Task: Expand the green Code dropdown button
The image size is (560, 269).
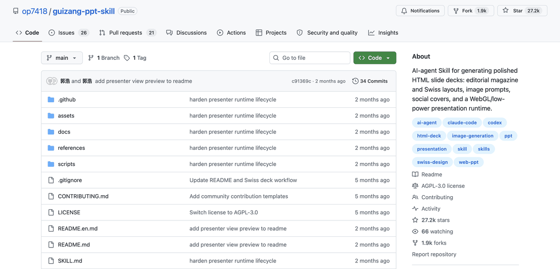Action: click(375, 58)
